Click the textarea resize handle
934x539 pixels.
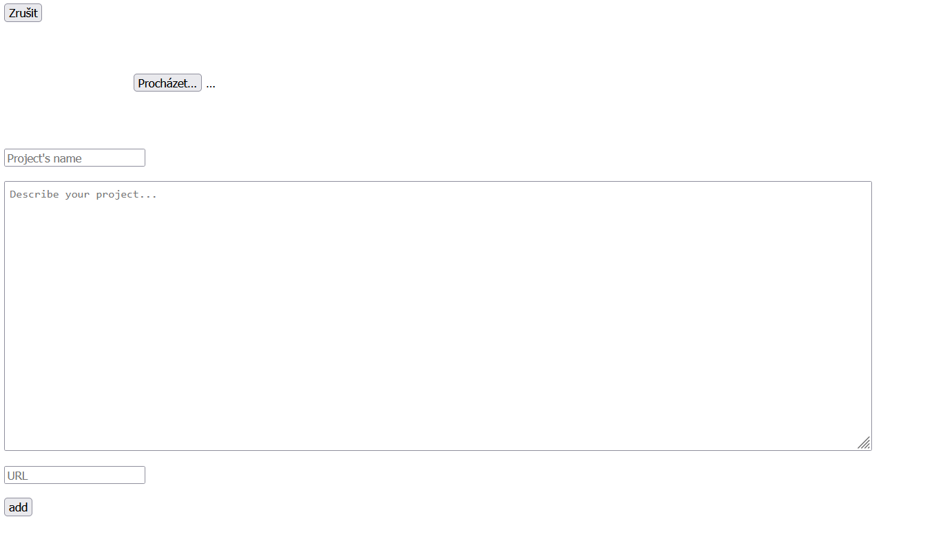(864, 443)
